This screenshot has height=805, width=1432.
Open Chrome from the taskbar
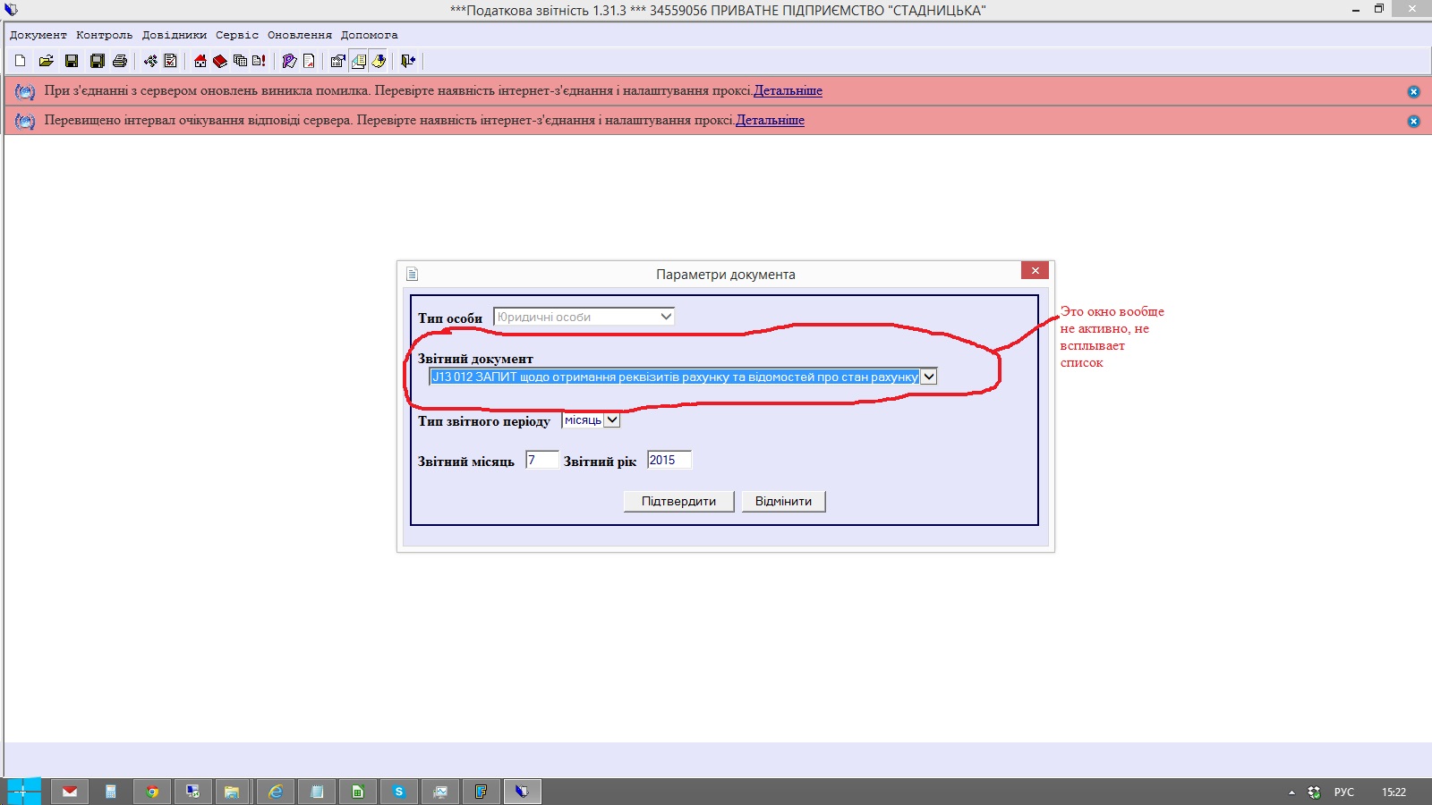tap(152, 792)
